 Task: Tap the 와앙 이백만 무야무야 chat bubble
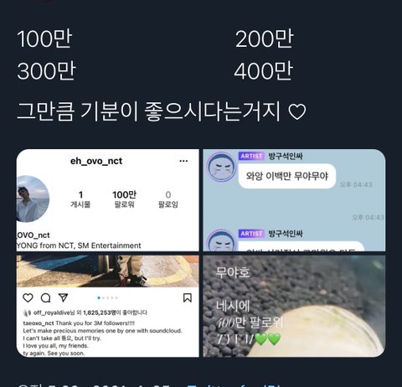click(287, 176)
